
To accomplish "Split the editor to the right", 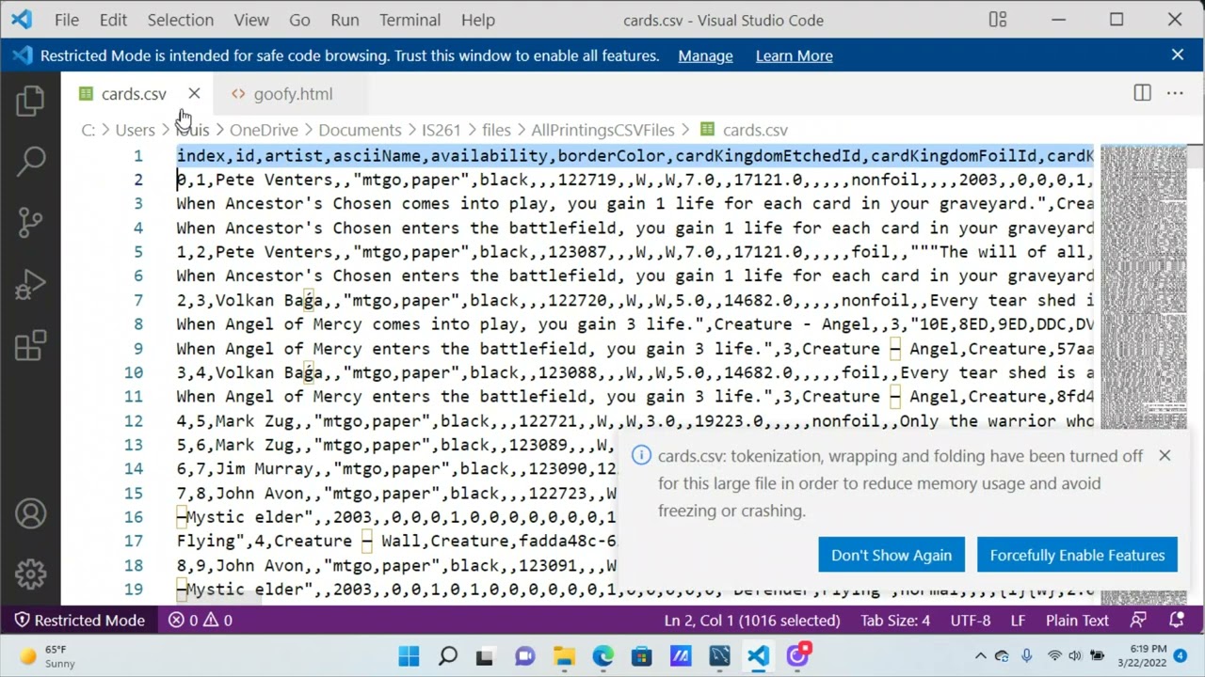I will [x=1142, y=93].
